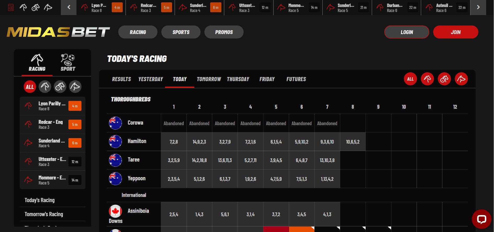Switch to Friday tab
The image size is (494, 232).
(x=267, y=79)
